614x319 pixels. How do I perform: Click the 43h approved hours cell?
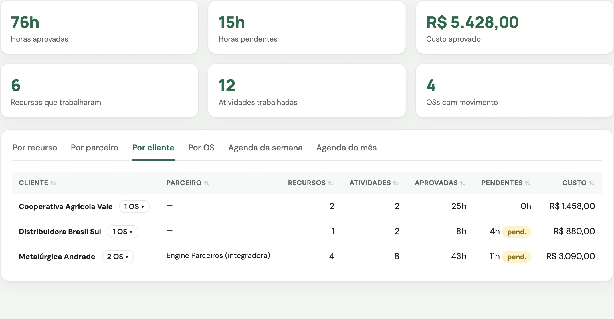point(459,256)
